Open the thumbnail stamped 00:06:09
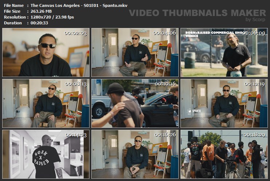The height and width of the screenshot is (181, 270). pyautogui.click(x=224, y=52)
